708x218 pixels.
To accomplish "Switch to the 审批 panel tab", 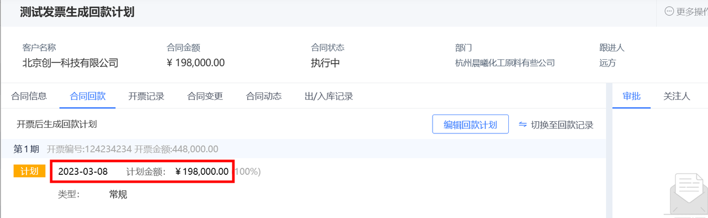I will tap(632, 96).
